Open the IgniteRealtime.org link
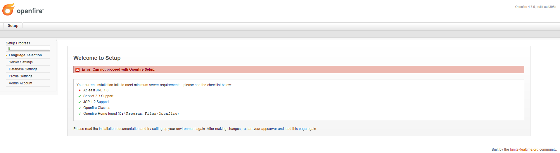Image resolution: width=560 pixels, height=153 pixels. (x=524, y=149)
